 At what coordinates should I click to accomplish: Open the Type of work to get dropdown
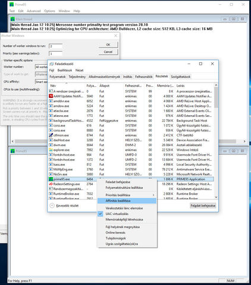click(x=42, y=74)
